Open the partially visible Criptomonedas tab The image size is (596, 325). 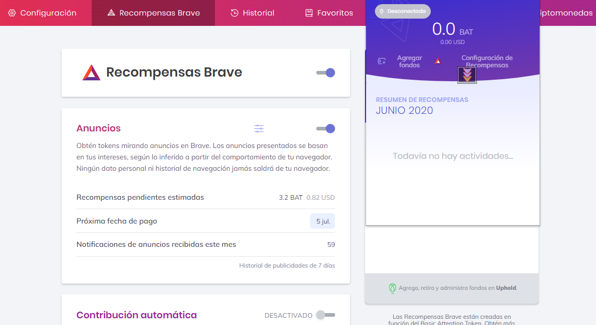pos(568,13)
